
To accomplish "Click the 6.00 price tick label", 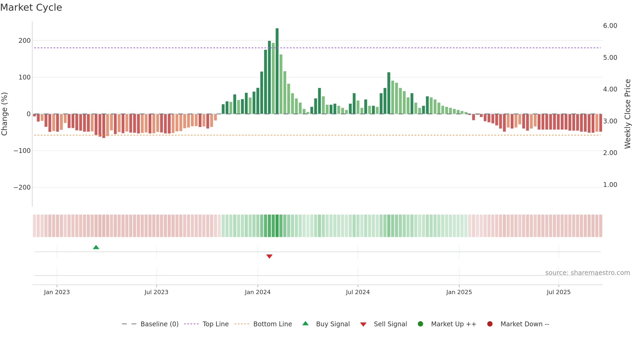I will pos(610,26).
